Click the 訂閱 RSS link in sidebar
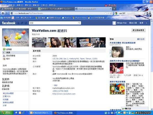This screenshot has height=115, width=153. pos(7,96)
